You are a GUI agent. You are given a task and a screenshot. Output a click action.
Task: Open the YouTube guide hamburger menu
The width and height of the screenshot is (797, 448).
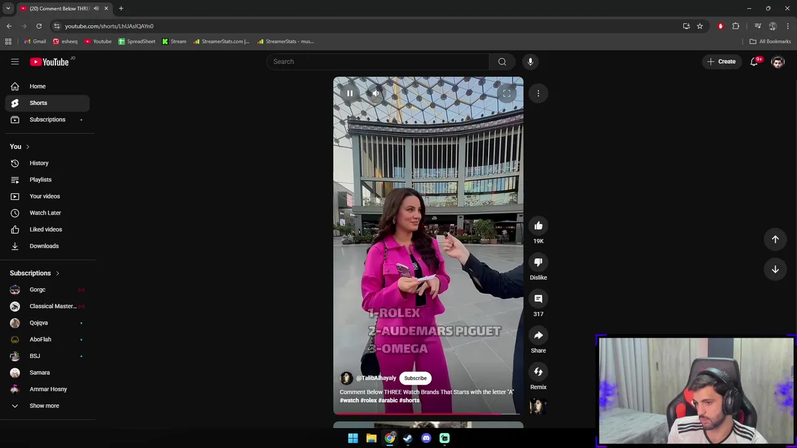coord(15,62)
